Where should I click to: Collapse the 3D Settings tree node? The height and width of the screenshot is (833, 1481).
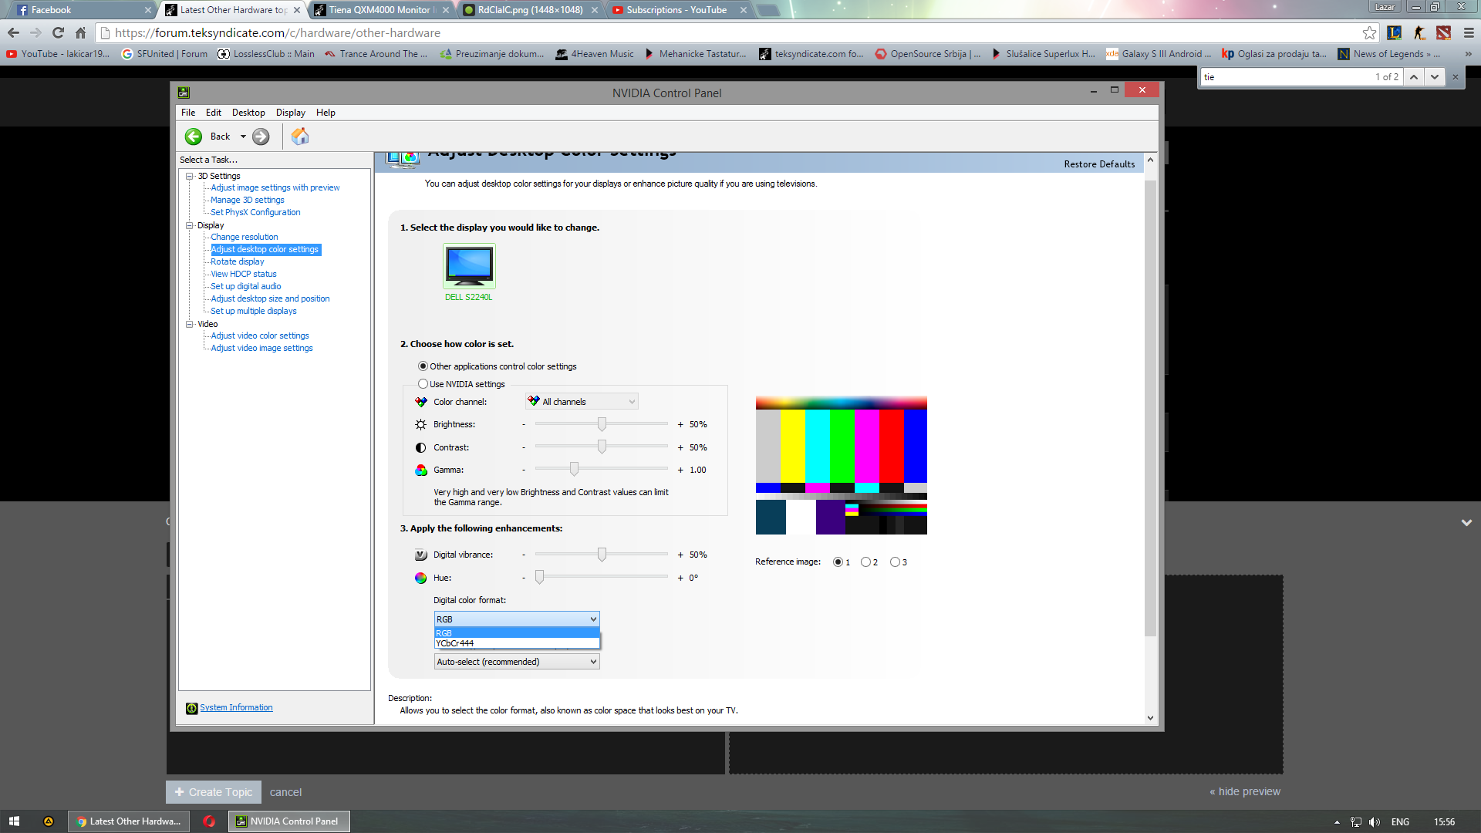(189, 176)
